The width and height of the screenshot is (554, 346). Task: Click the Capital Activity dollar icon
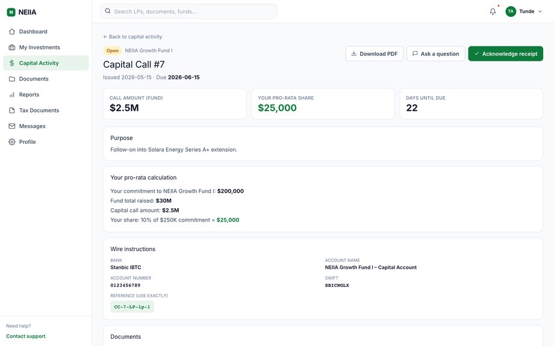11,63
